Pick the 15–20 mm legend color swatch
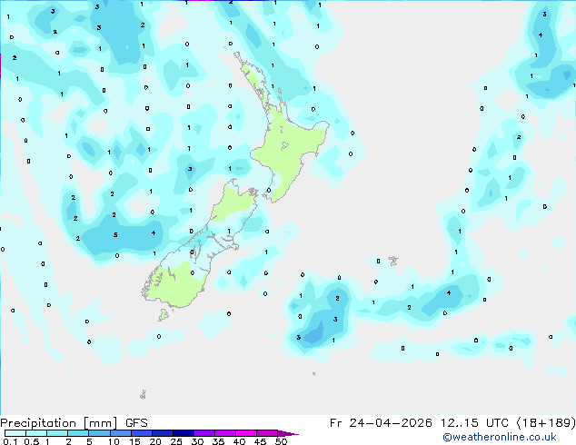The width and height of the screenshot is (576, 445). point(141,433)
